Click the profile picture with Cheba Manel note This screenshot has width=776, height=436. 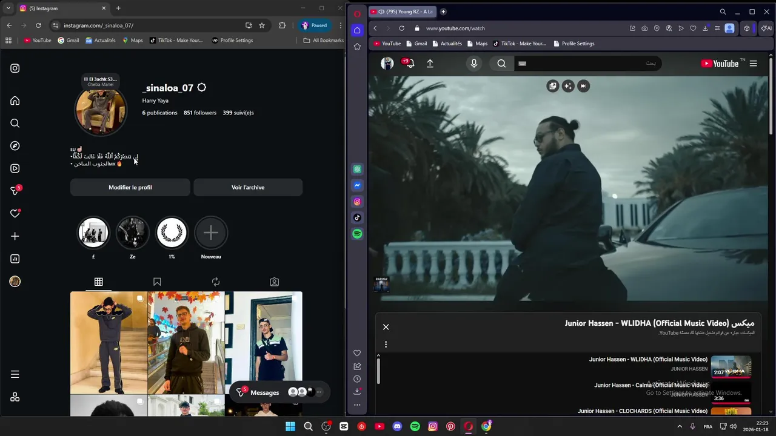click(101, 110)
